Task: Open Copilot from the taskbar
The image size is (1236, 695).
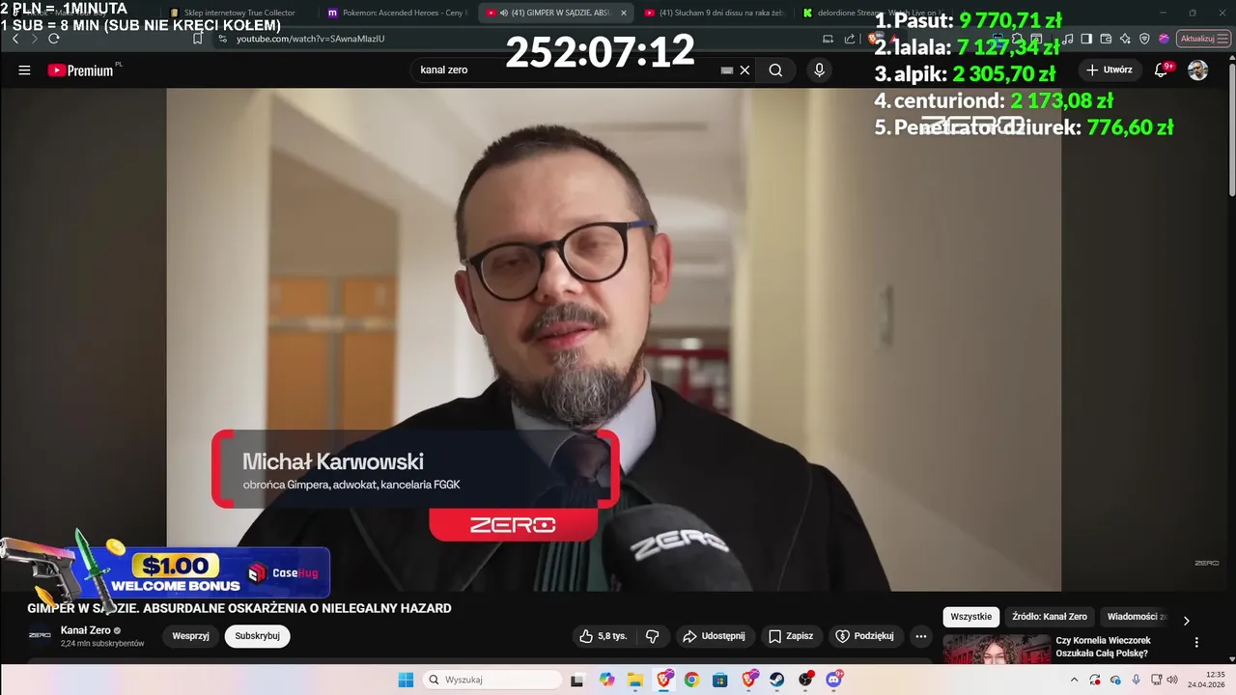Action: [606, 680]
